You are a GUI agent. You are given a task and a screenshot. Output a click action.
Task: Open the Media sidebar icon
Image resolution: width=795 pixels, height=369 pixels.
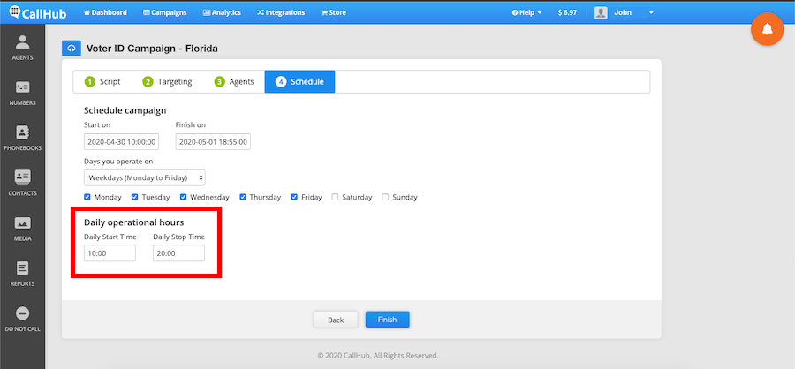22,229
